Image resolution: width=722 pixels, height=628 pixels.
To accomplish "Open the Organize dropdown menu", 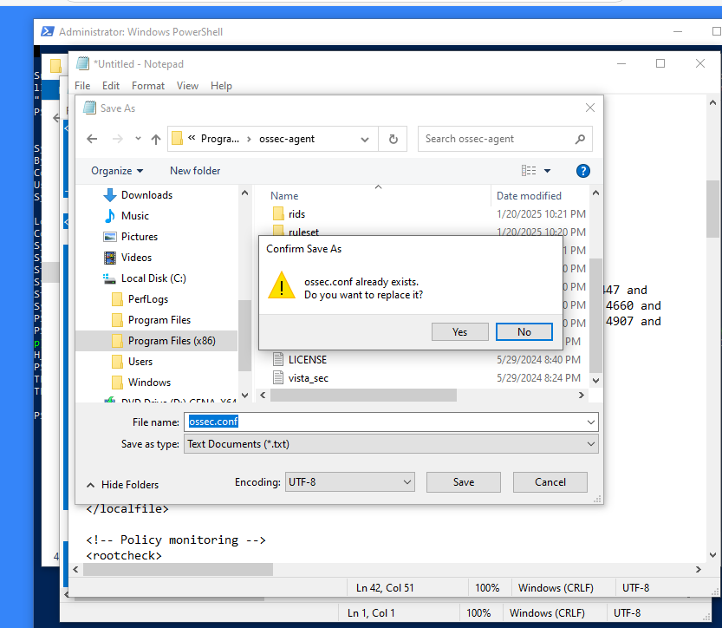I will click(117, 171).
